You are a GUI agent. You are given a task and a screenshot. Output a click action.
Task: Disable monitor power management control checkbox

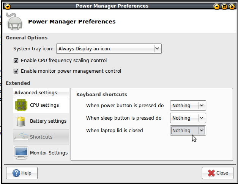pyautogui.click(x=16, y=71)
